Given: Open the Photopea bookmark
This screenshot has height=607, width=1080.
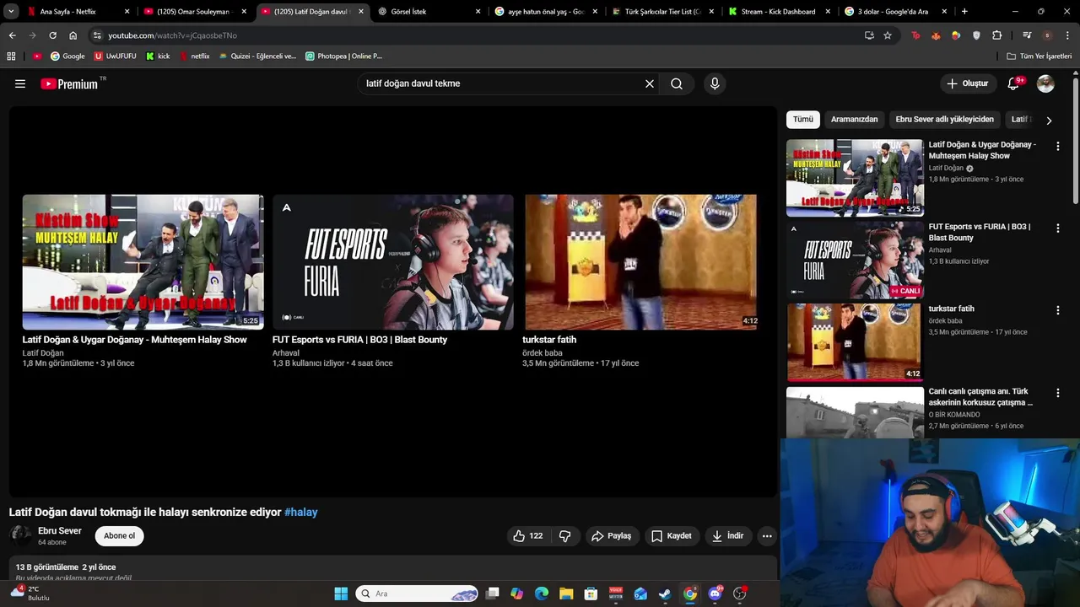Looking at the screenshot, I should coord(343,56).
